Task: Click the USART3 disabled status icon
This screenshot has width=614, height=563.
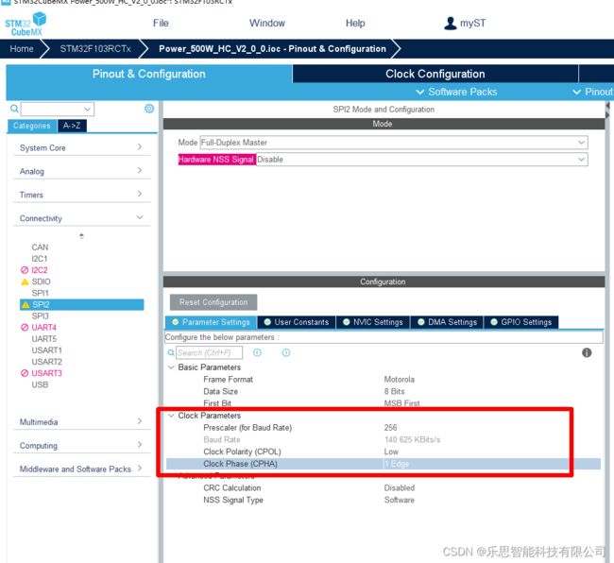Action: click(25, 373)
